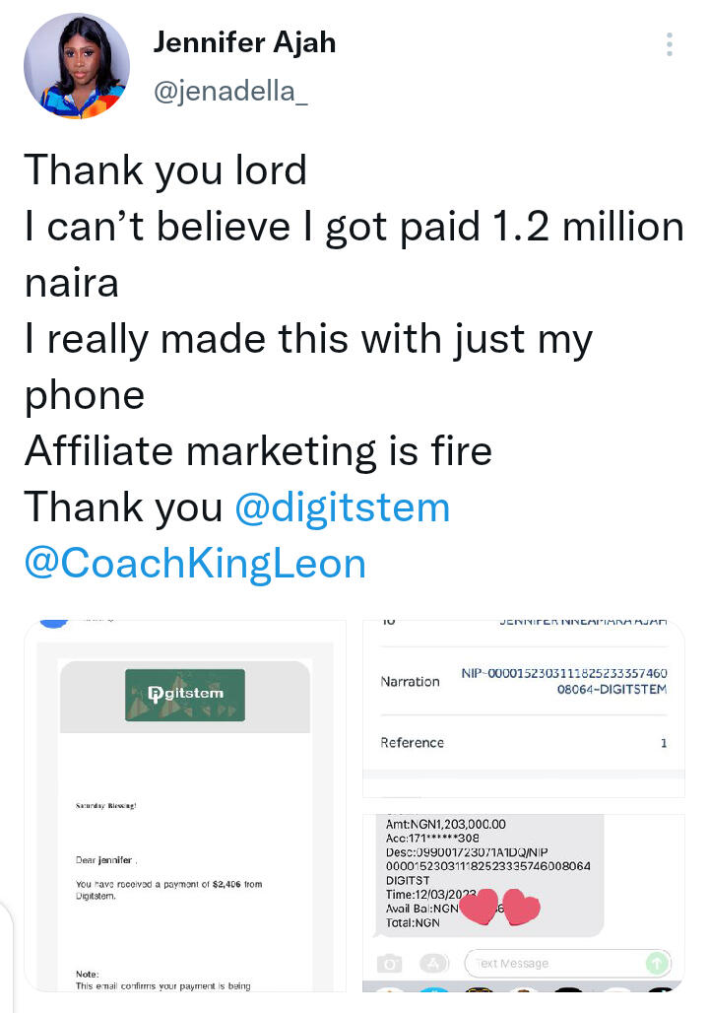Open the bank SMS alert screenshot image
Image resolution: width=709 pixels, height=1013 pixels.
523,902
